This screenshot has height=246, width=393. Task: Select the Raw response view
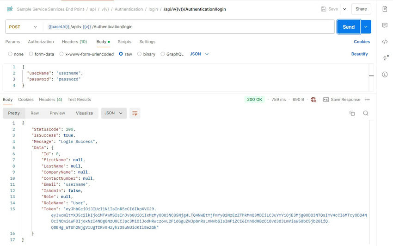[35, 113]
